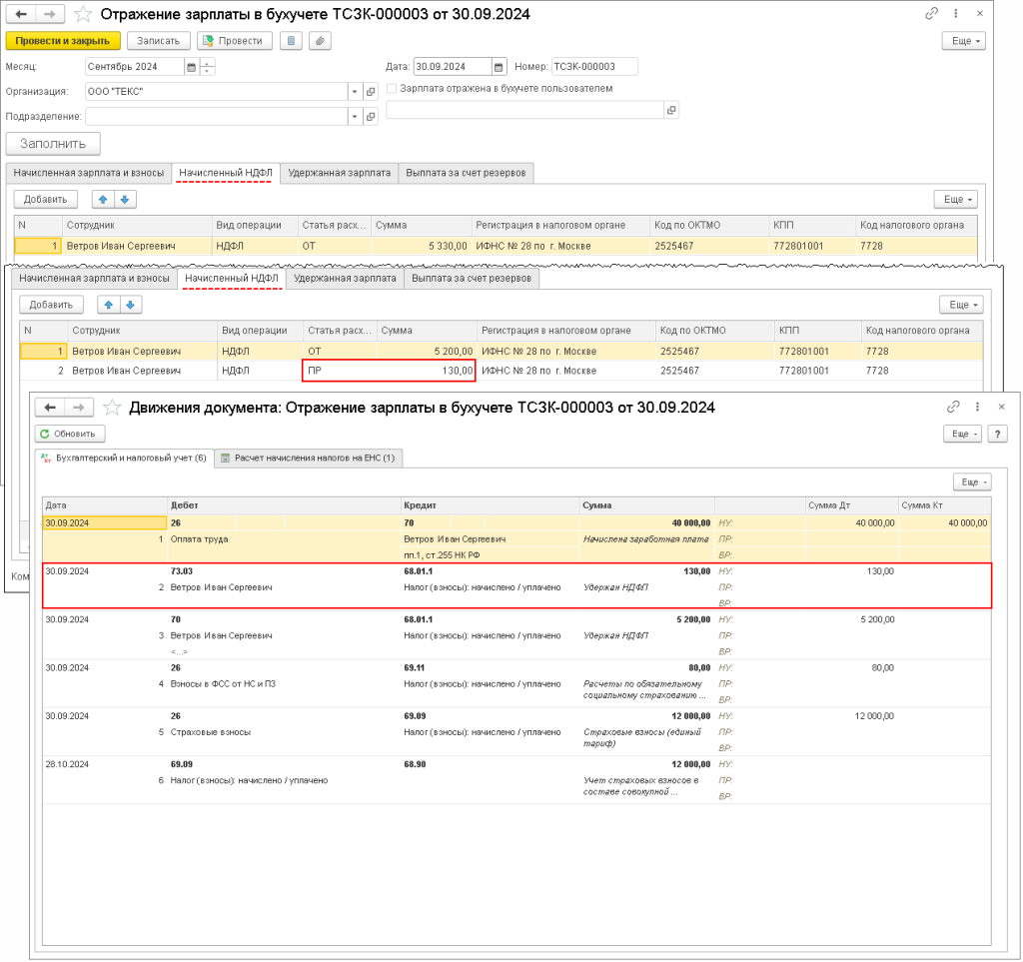The image size is (1023, 962).
Task: Open calendar picker for Дата field
Action: pos(499,67)
